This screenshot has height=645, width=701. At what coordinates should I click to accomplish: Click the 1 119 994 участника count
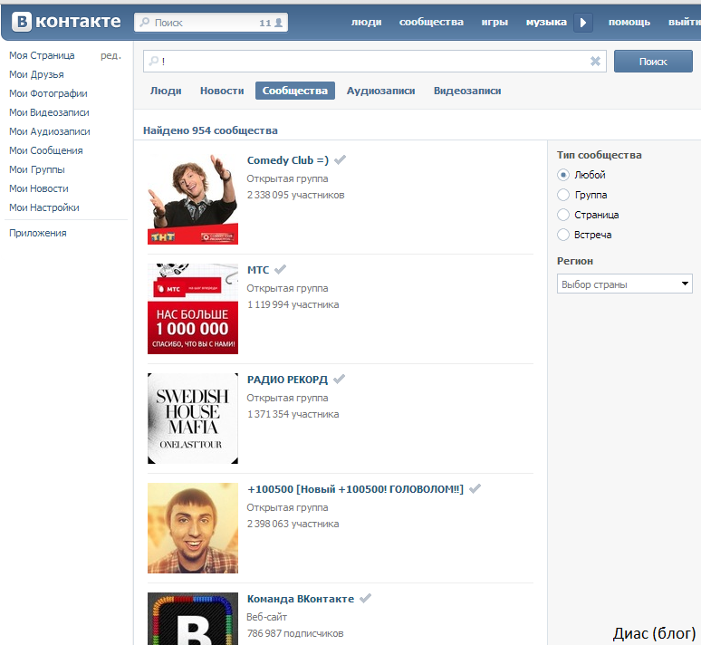[293, 304]
